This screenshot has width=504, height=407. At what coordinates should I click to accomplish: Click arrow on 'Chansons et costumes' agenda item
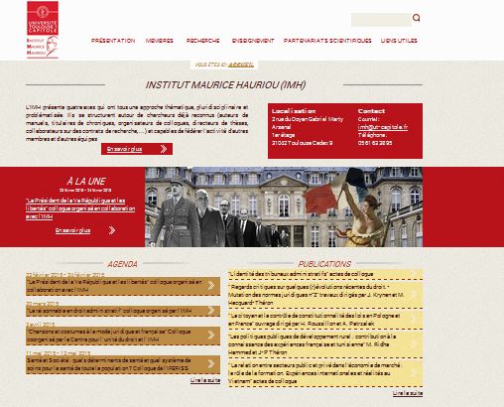click(211, 336)
